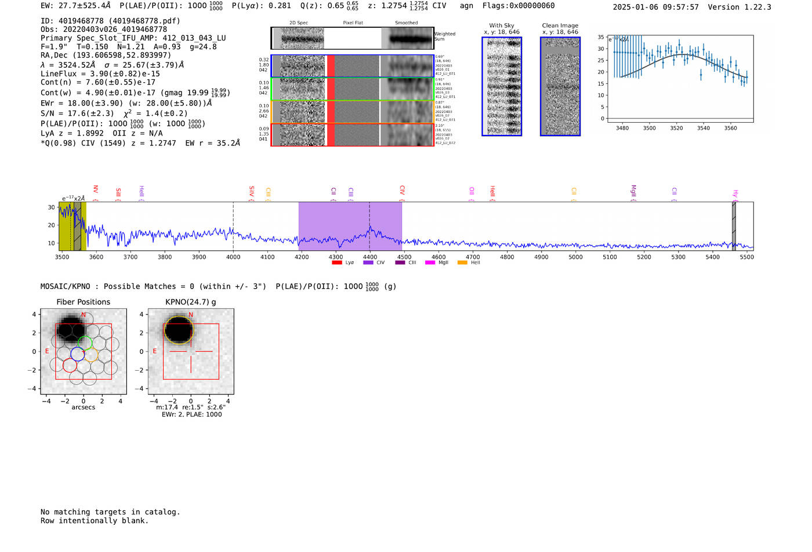Select the RA,Dec coordinates line
The width and height of the screenshot is (812, 552).
[106, 55]
